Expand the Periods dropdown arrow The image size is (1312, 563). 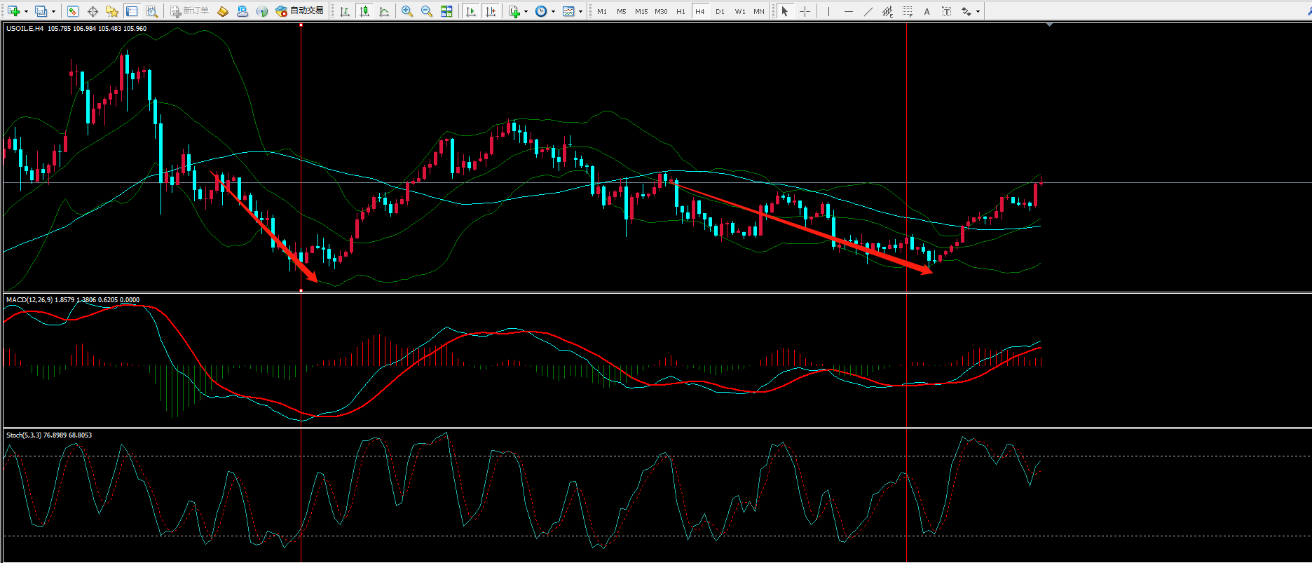click(x=553, y=11)
